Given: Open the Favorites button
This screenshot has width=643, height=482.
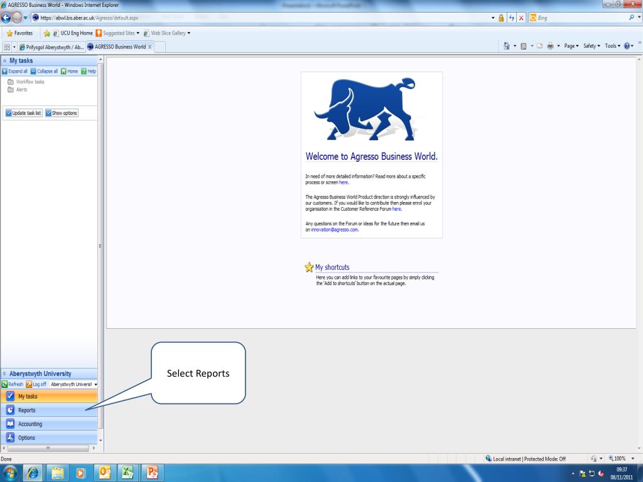Looking at the screenshot, I should click(x=19, y=33).
